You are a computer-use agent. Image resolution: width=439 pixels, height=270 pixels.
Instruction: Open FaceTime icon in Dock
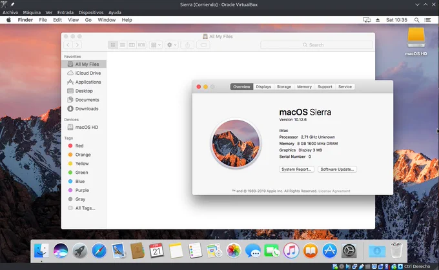pos(272,251)
